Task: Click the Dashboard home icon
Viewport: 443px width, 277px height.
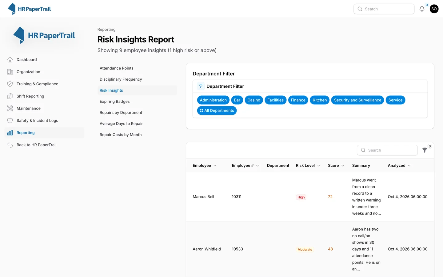Action: tap(10, 60)
